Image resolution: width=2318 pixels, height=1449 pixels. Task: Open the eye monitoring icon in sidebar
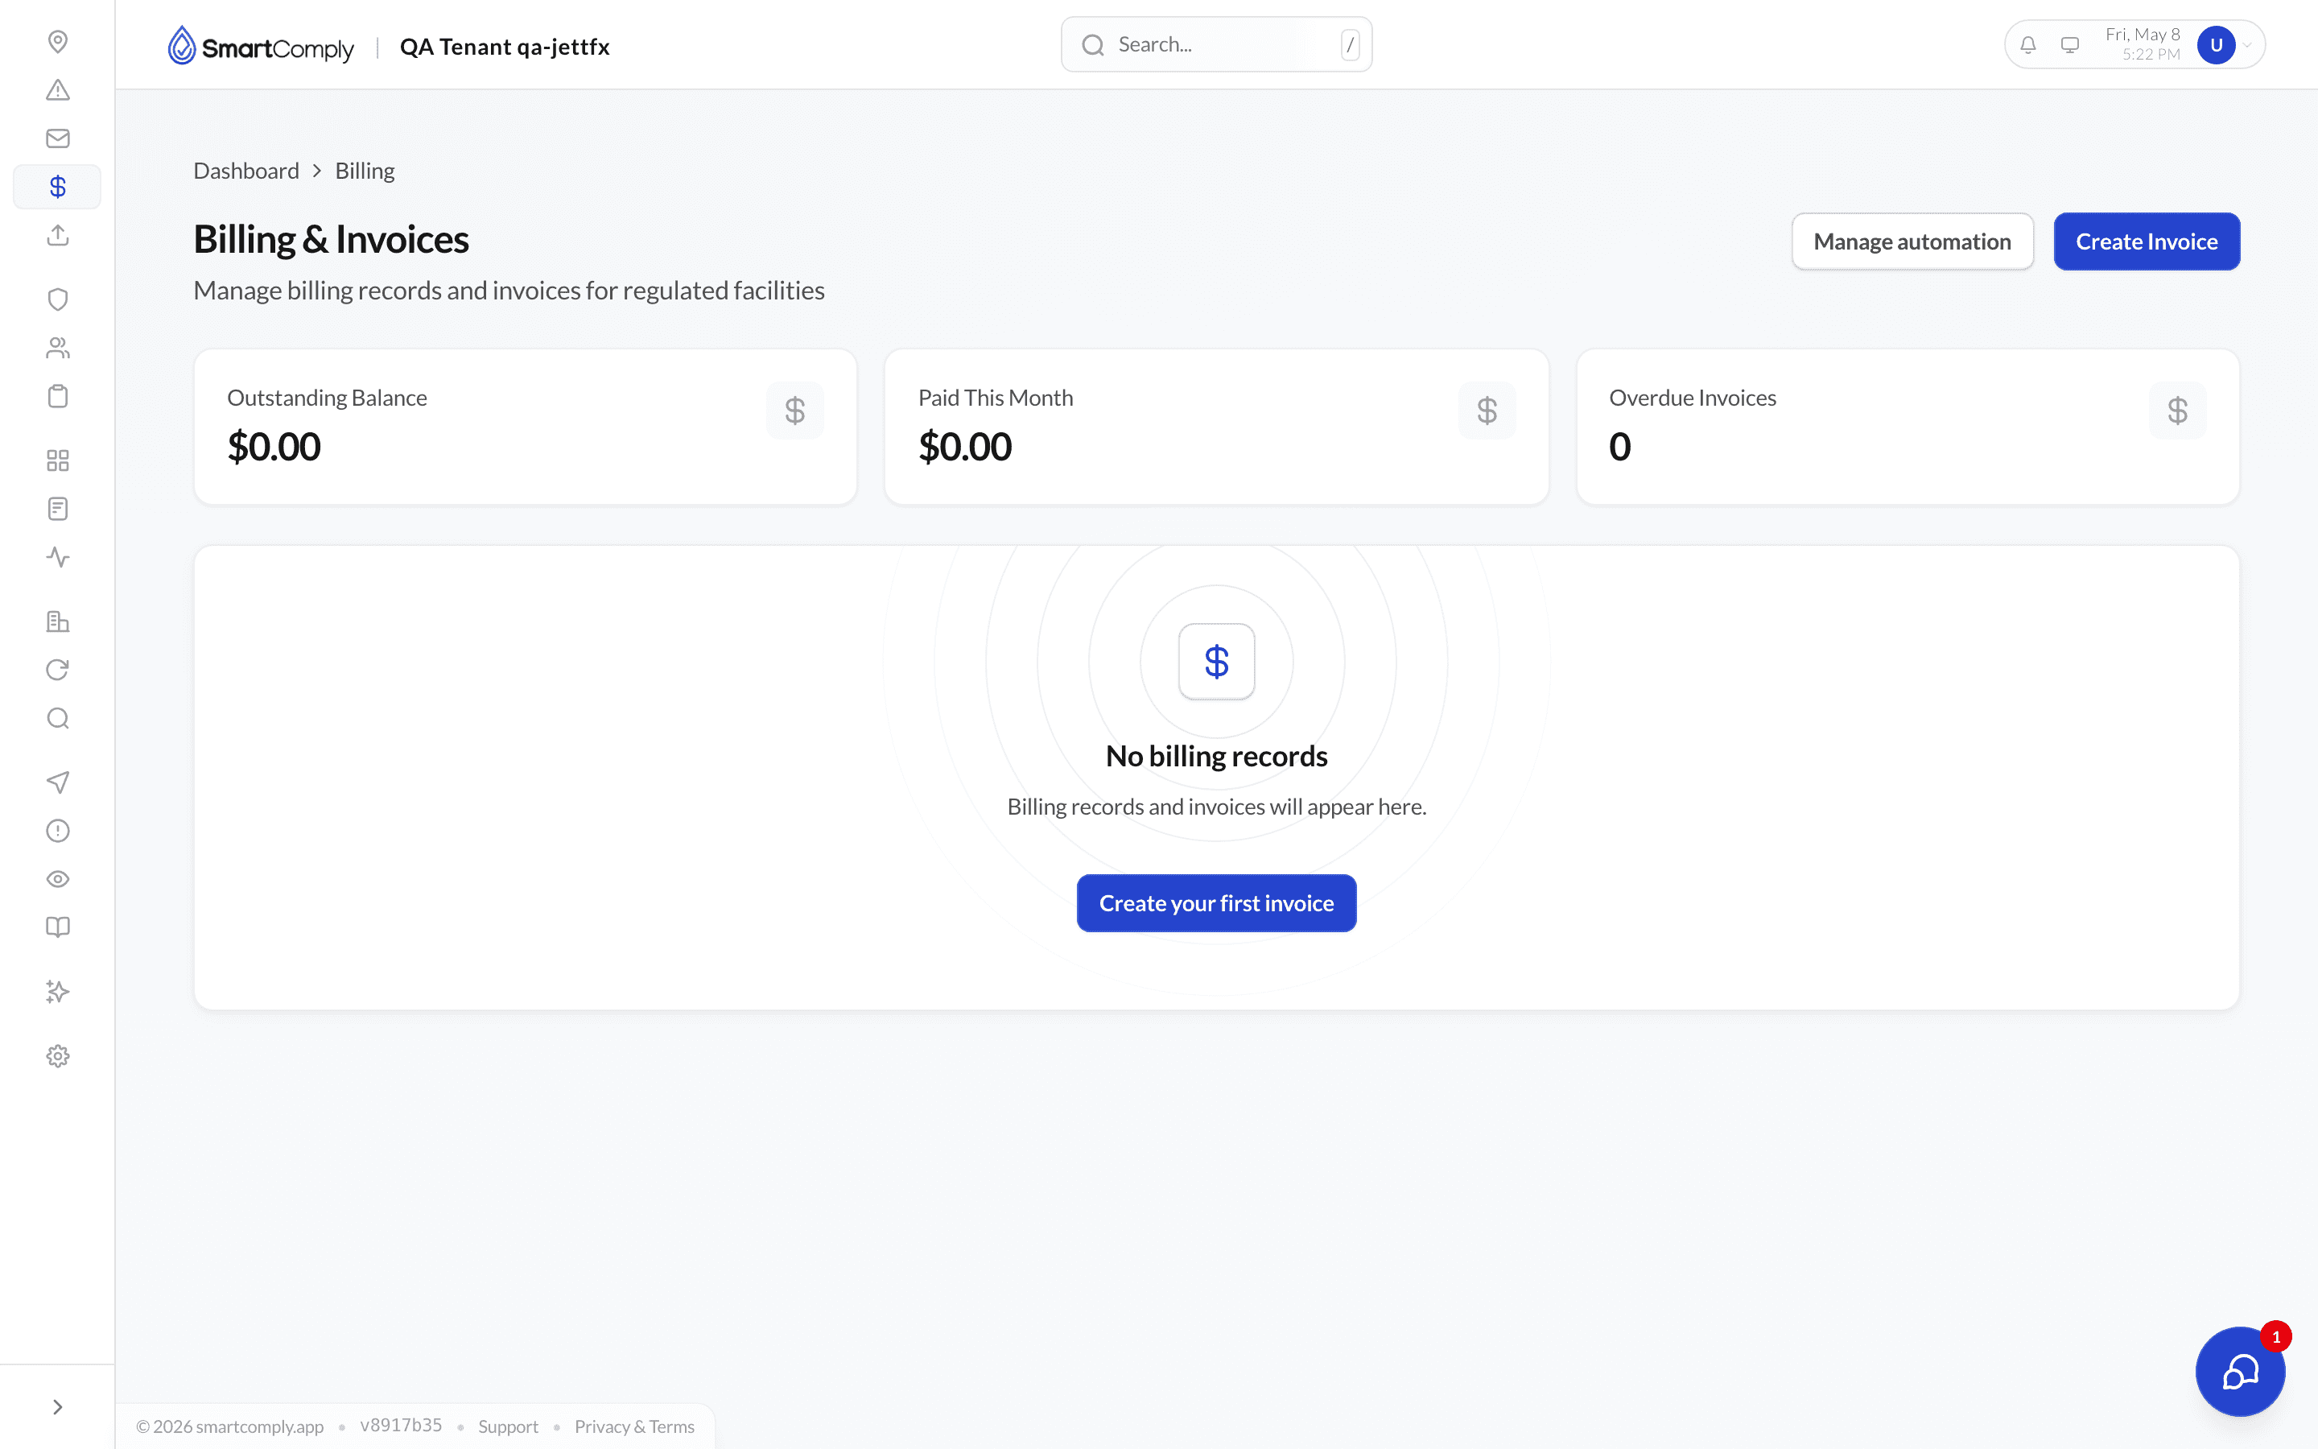coord(57,879)
